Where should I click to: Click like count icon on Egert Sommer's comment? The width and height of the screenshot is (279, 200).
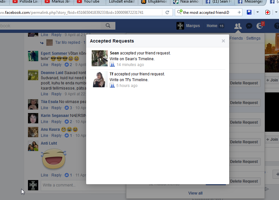(67, 64)
